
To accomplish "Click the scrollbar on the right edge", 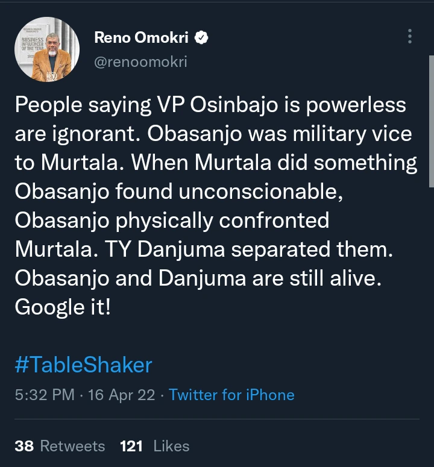I will pyautogui.click(x=431, y=121).
